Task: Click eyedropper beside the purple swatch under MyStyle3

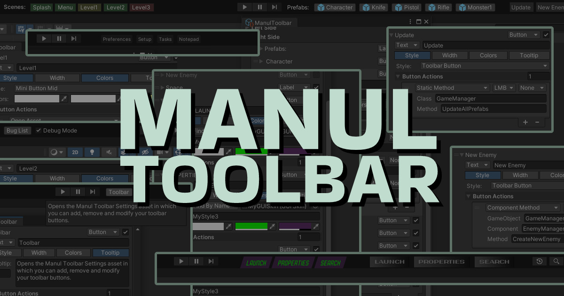Action: coord(315,226)
